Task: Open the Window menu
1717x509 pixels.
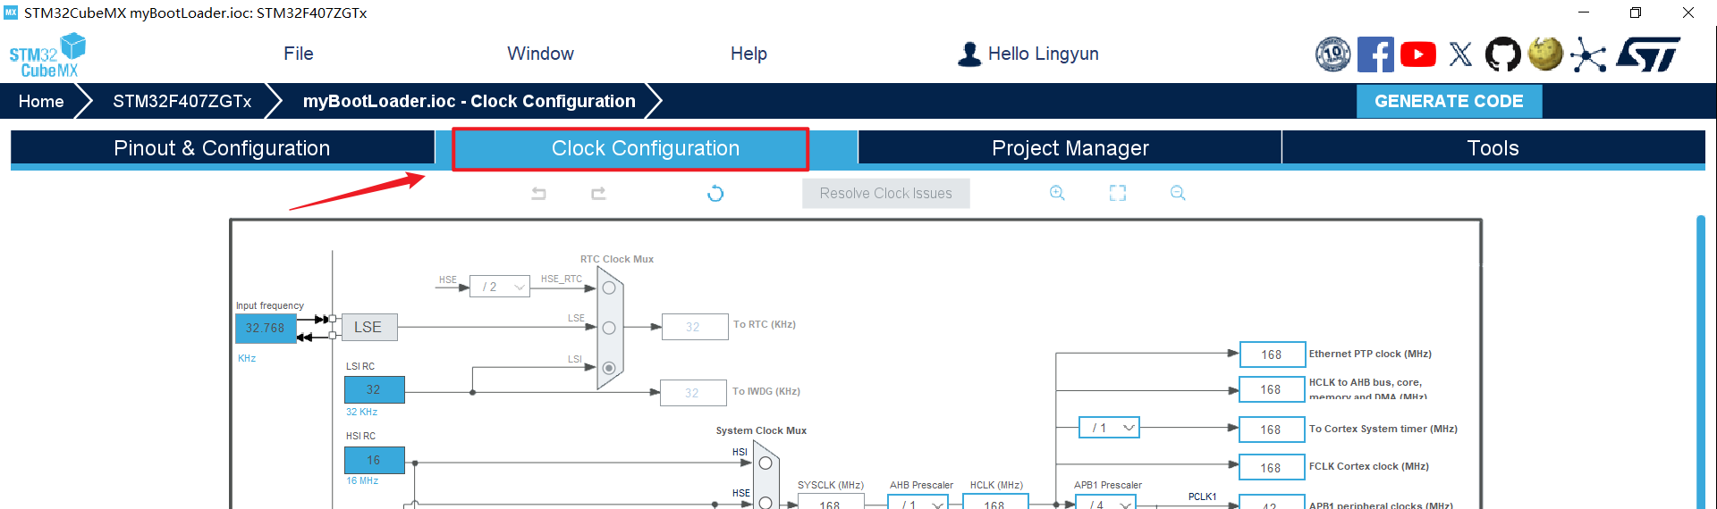Action: pyautogui.click(x=540, y=54)
